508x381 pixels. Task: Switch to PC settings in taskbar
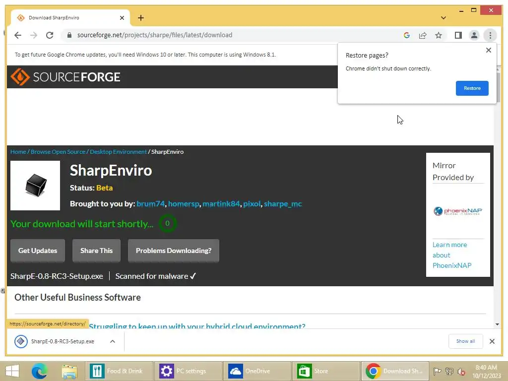(x=188, y=371)
